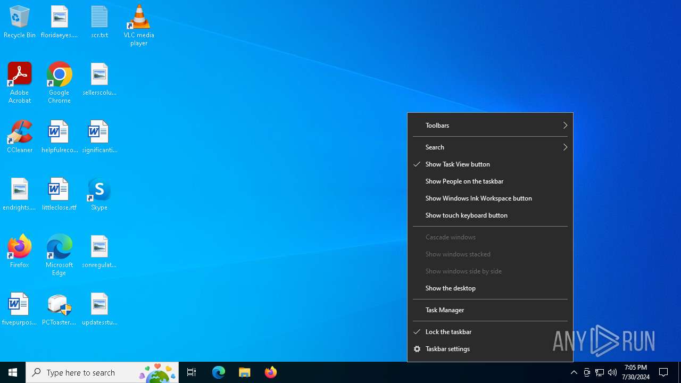This screenshot has height=383, width=681.
Task: Open network status icon in system tray
Action: (x=600, y=372)
